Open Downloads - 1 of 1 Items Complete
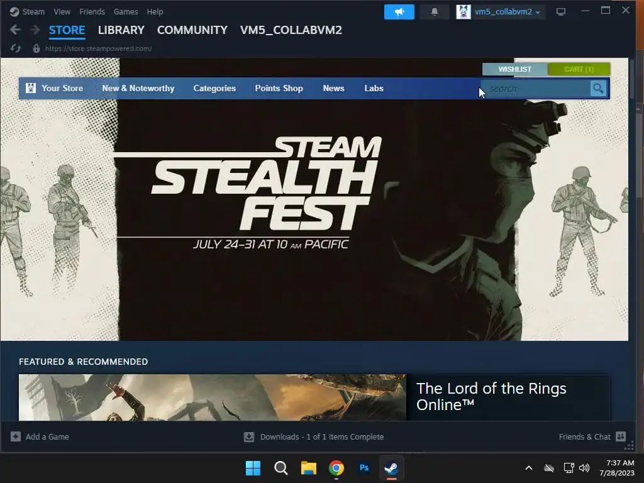Image resolution: width=644 pixels, height=483 pixels. pyautogui.click(x=322, y=436)
